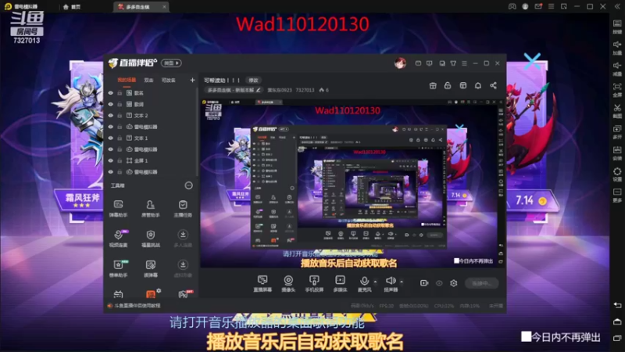This screenshot has width=625, height=352.
Task: Edit room category with pencil icon
Action: click(259, 90)
